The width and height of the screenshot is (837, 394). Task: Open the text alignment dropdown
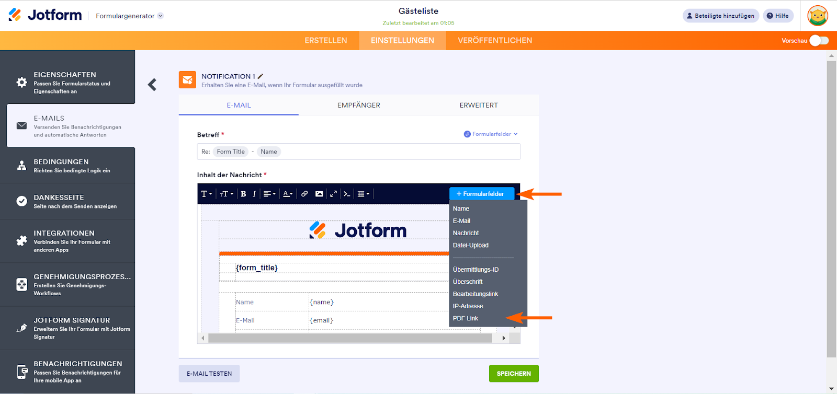coord(269,194)
